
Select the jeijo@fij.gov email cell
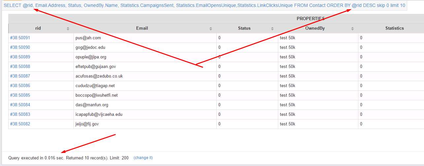(145, 124)
